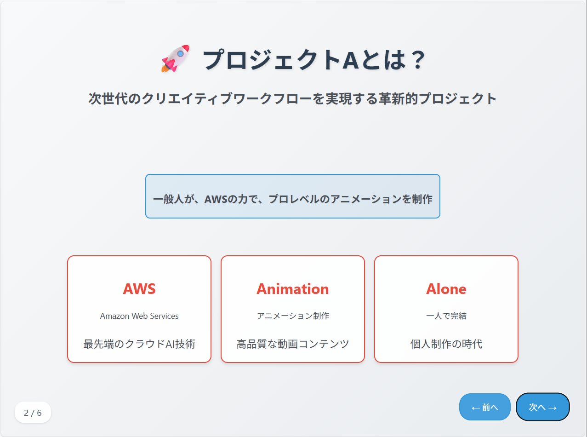Click the 高品質な動画コンテンツ description

click(x=293, y=344)
